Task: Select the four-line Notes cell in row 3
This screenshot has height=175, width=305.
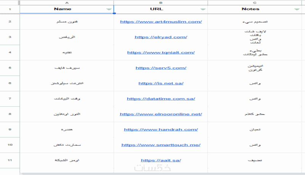Action: pos(255,37)
